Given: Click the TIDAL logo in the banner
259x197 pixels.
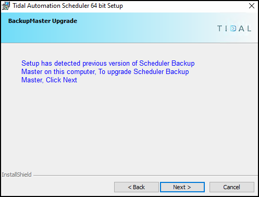Looking at the screenshot, I should tap(234, 29).
